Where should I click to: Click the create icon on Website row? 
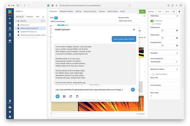pyautogui.click(x=42, y=21)
